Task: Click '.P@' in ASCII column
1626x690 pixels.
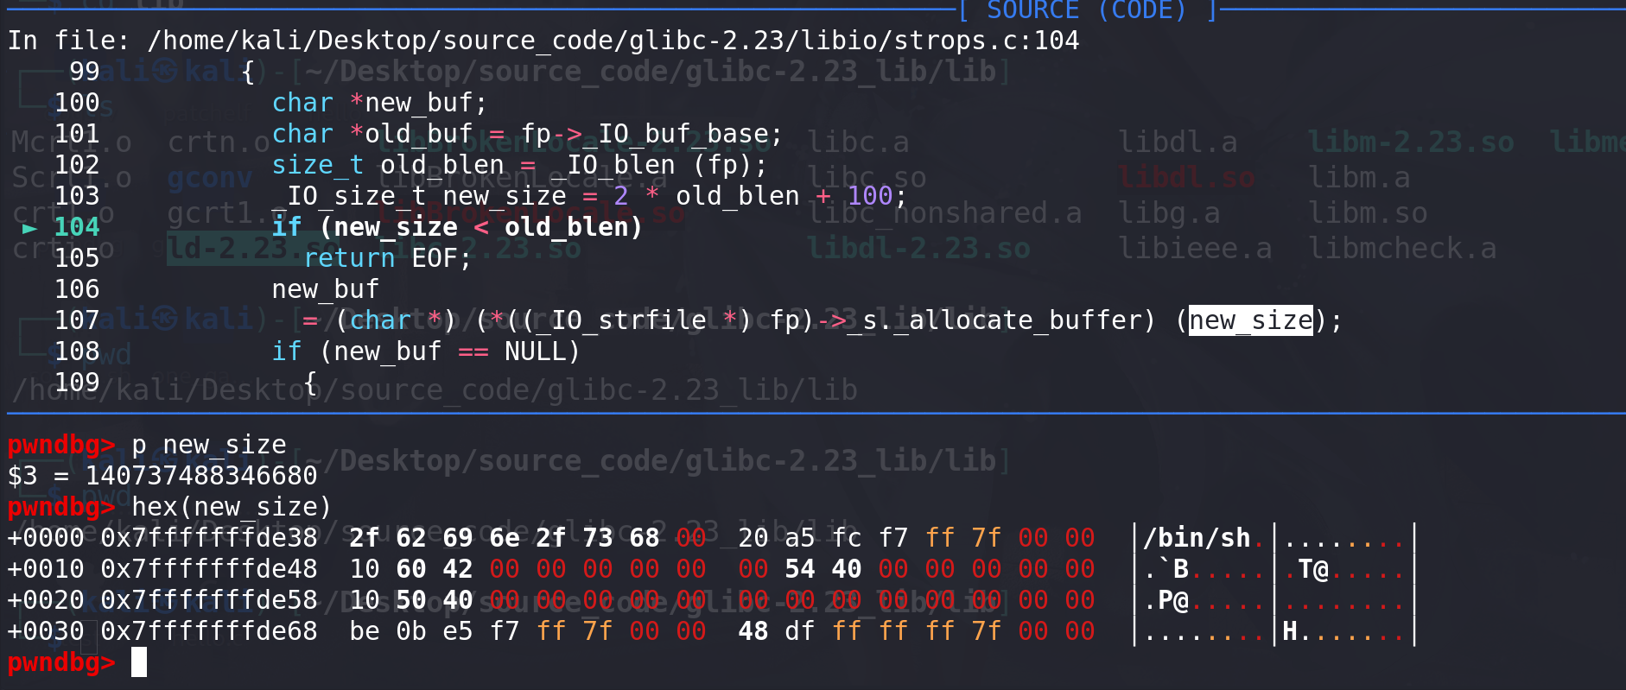Action: [1166, 600]
